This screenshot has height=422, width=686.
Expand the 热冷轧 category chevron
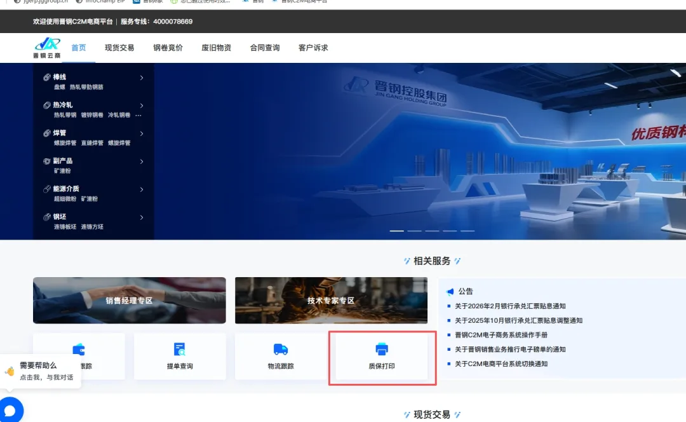tap(141, 105)
